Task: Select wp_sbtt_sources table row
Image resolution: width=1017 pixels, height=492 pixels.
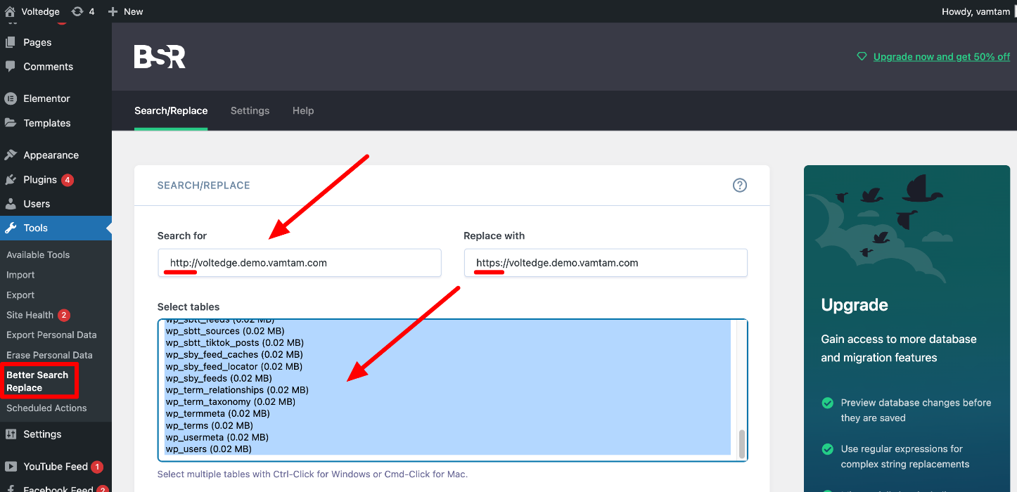Action: [447, 331]
